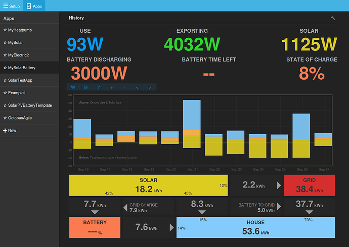Switch chart to year view (Y)
The width and height of the screenshot is (349, 247).
[x=99, y=87]
